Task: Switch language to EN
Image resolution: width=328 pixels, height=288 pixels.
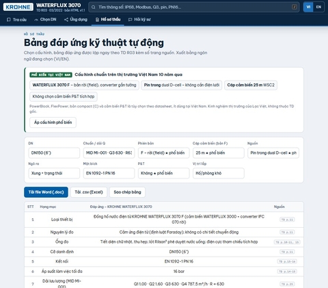Action: 318,7
